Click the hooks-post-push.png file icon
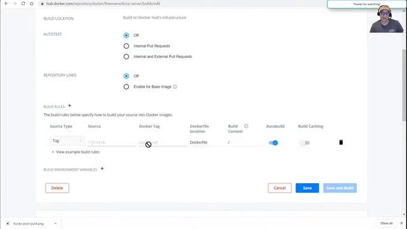Screen dimensions: 407x229 pyautogui.click(x=8, y=223)
